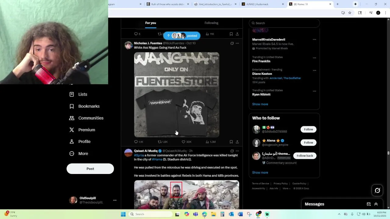This screenshot has height=219, width=390.
Task: Share the top post with 11K views
Action: click(237, 34)
